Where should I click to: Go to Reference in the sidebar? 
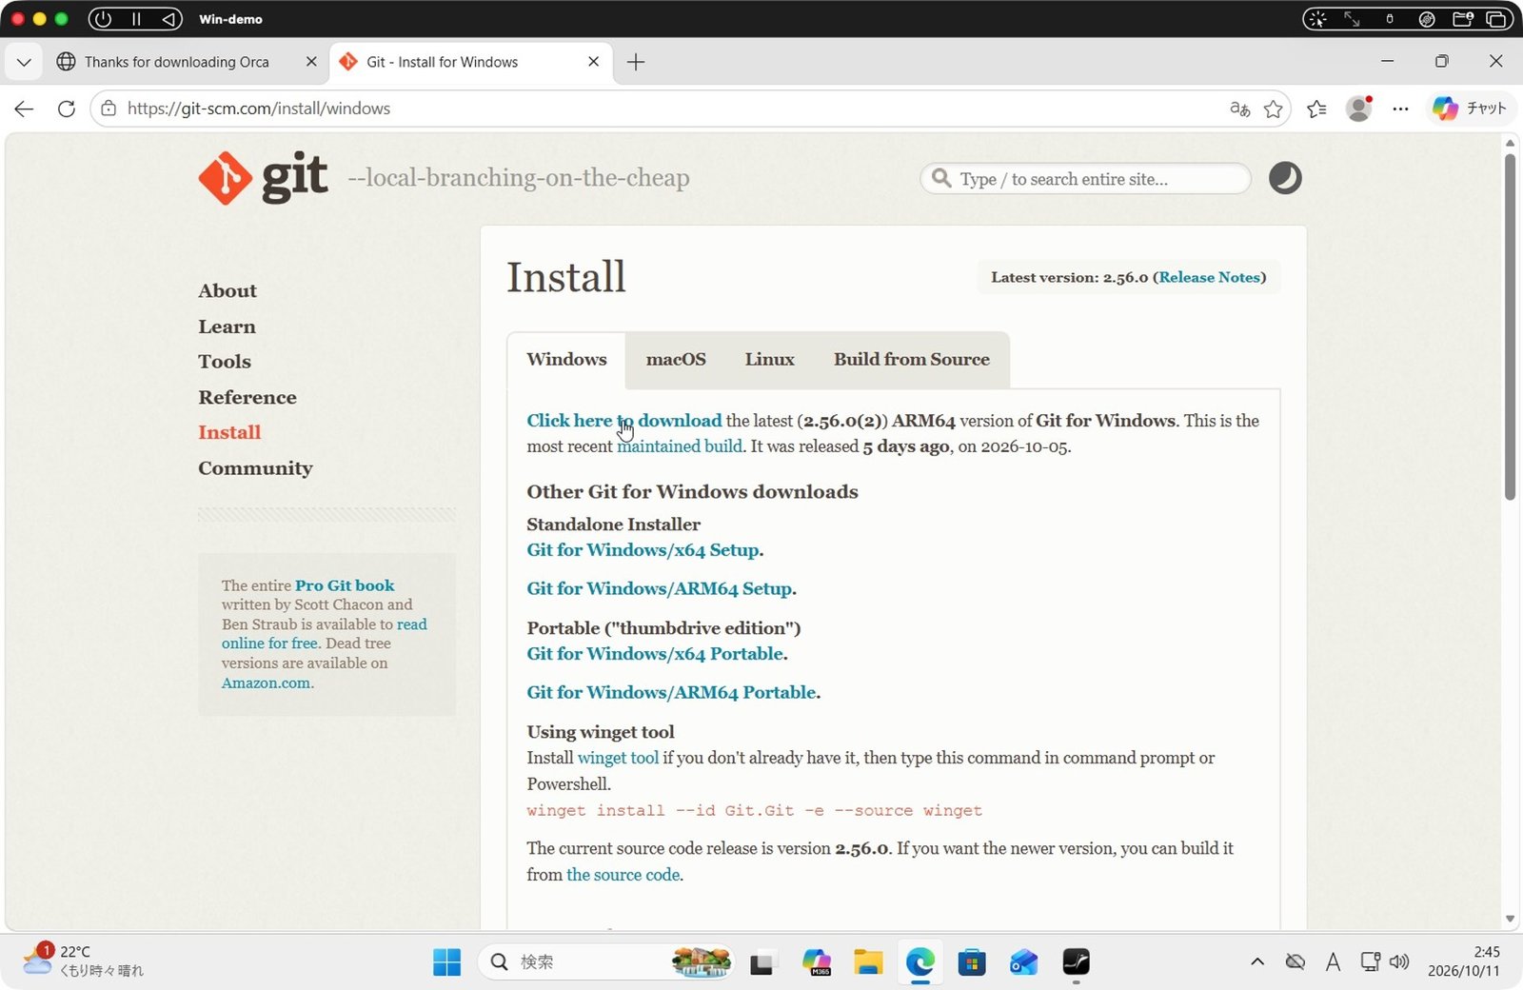point(247,397)
